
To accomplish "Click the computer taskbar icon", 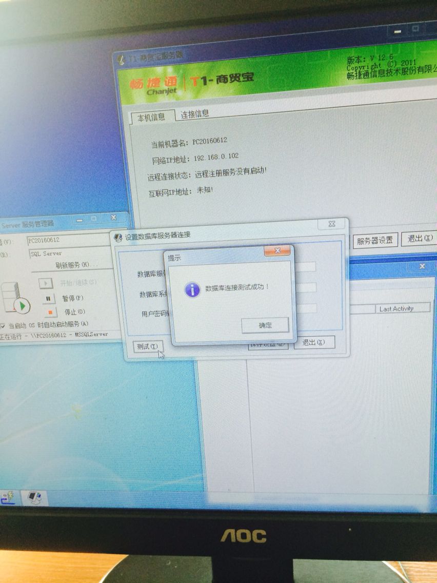I will (34, 497).
